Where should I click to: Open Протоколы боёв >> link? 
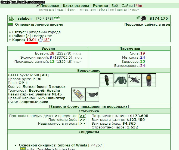pos(82,120)
